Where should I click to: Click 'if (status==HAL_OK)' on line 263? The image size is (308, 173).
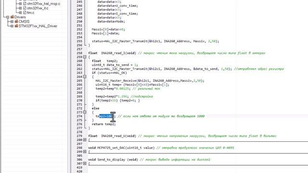pyautogui.click(x=109, y=73)
